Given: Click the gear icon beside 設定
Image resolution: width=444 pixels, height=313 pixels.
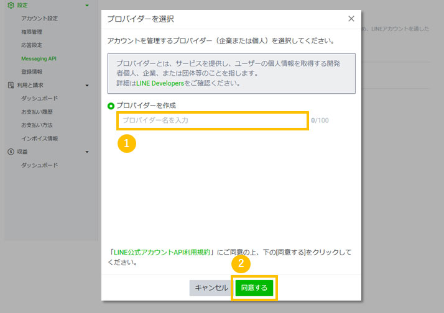Looking at the screenshot, I should pos(11,5).
